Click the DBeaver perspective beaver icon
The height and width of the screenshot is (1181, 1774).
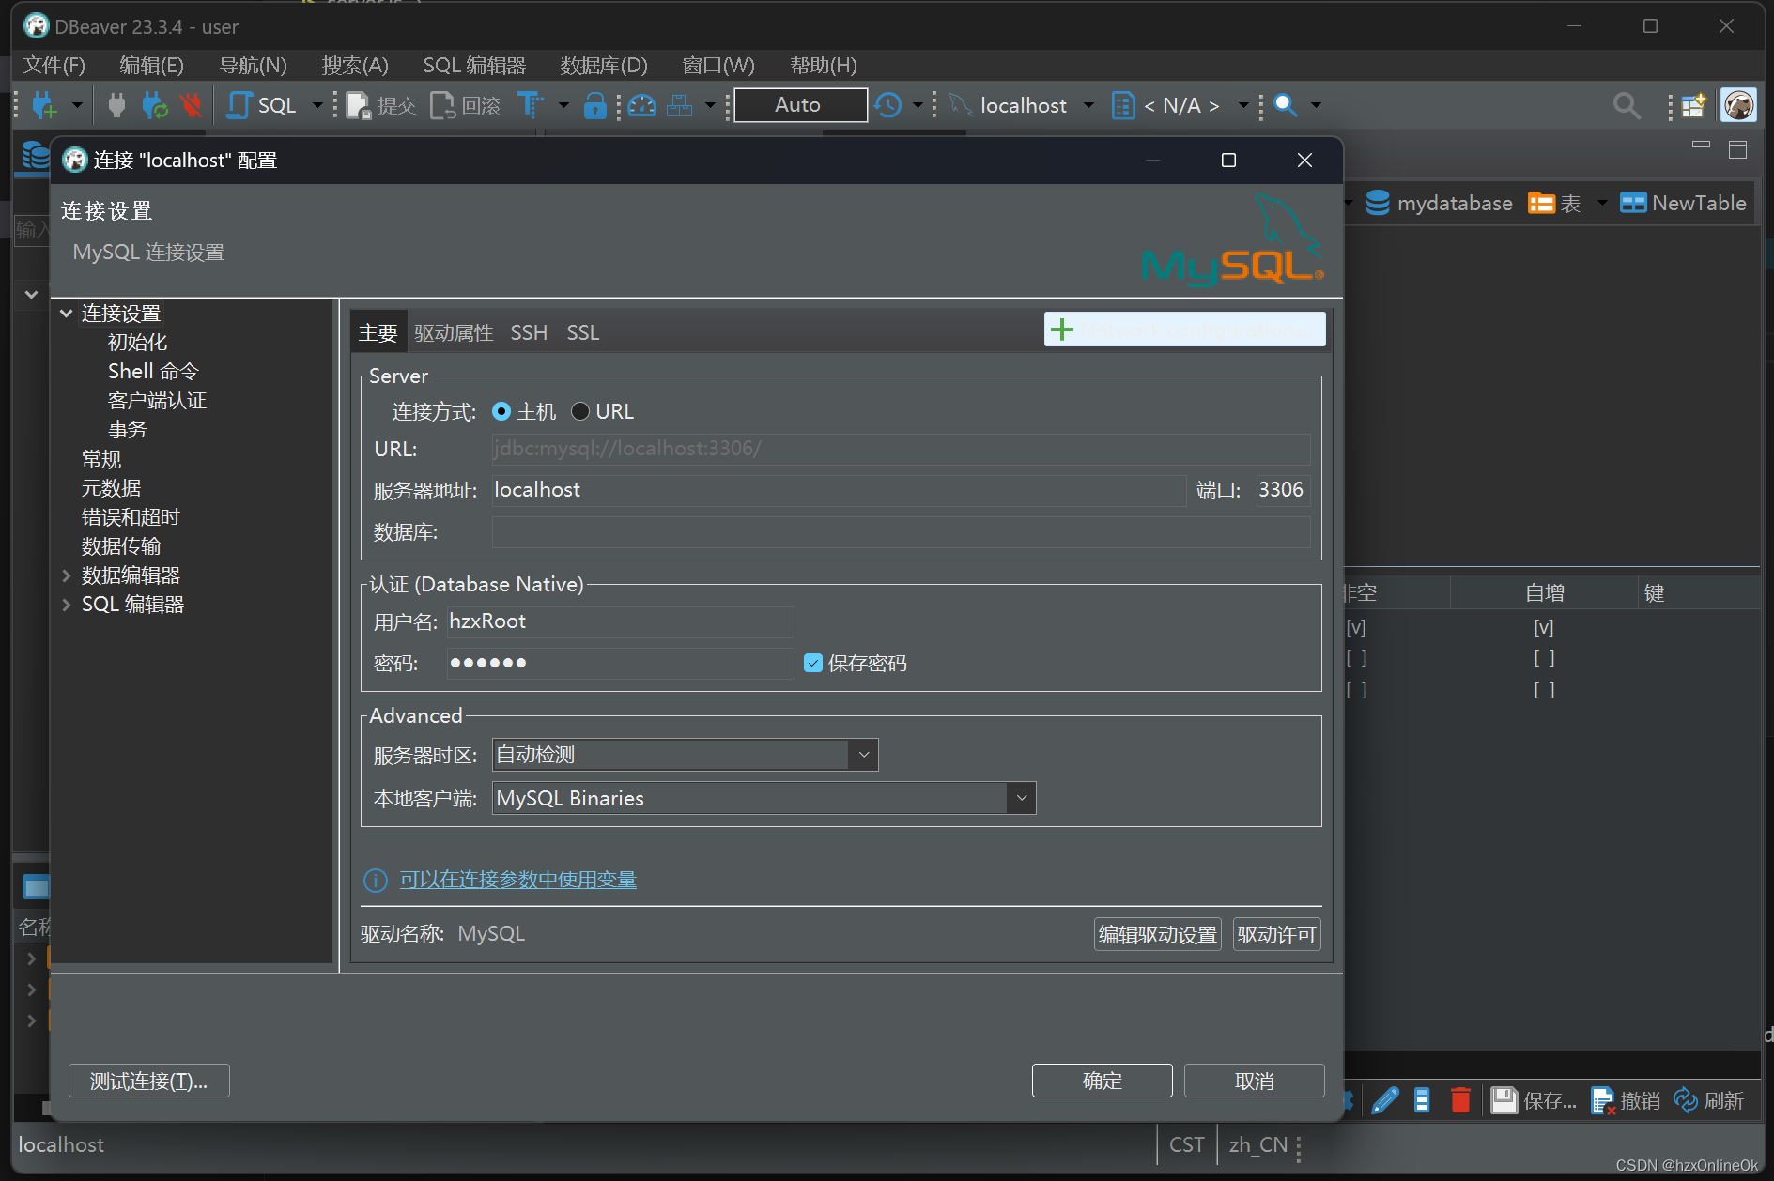(x=1739, y=105)
